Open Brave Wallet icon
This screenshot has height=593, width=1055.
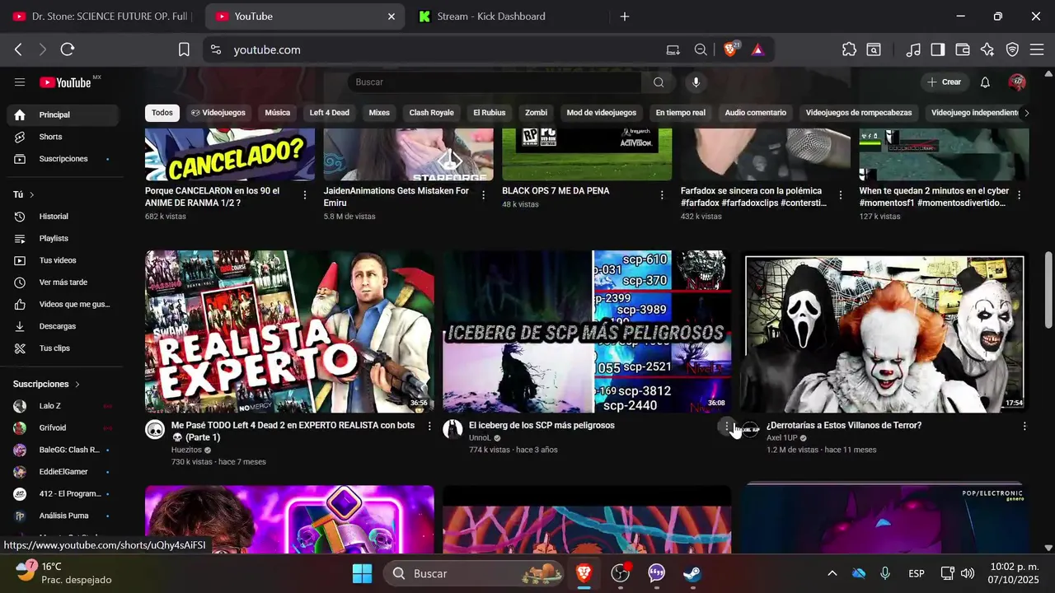pos(963,49)
